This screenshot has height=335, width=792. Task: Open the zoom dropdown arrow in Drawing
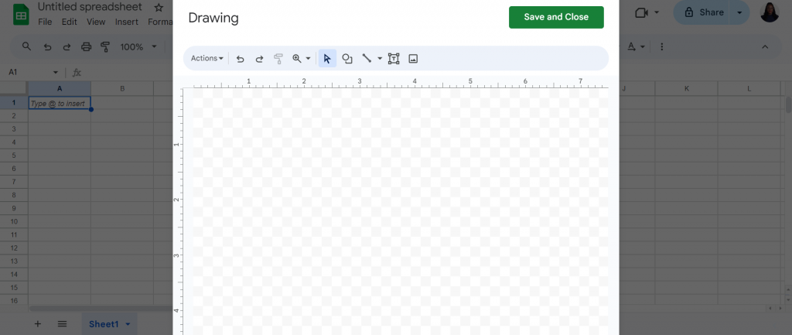click(x=308, y=59)
